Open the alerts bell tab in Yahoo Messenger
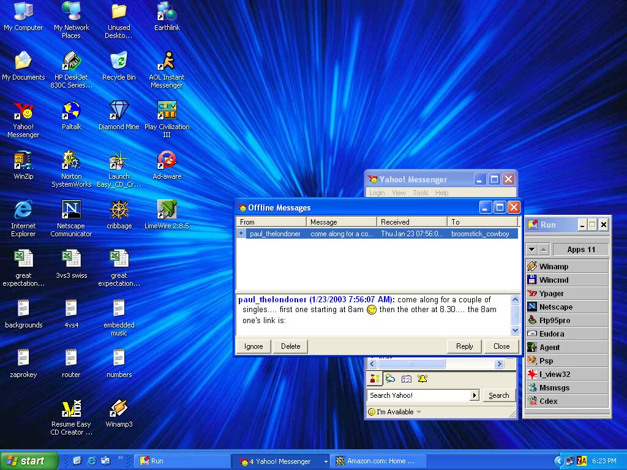This screenshot has height=470, width=627. click(x=422, y=378)
